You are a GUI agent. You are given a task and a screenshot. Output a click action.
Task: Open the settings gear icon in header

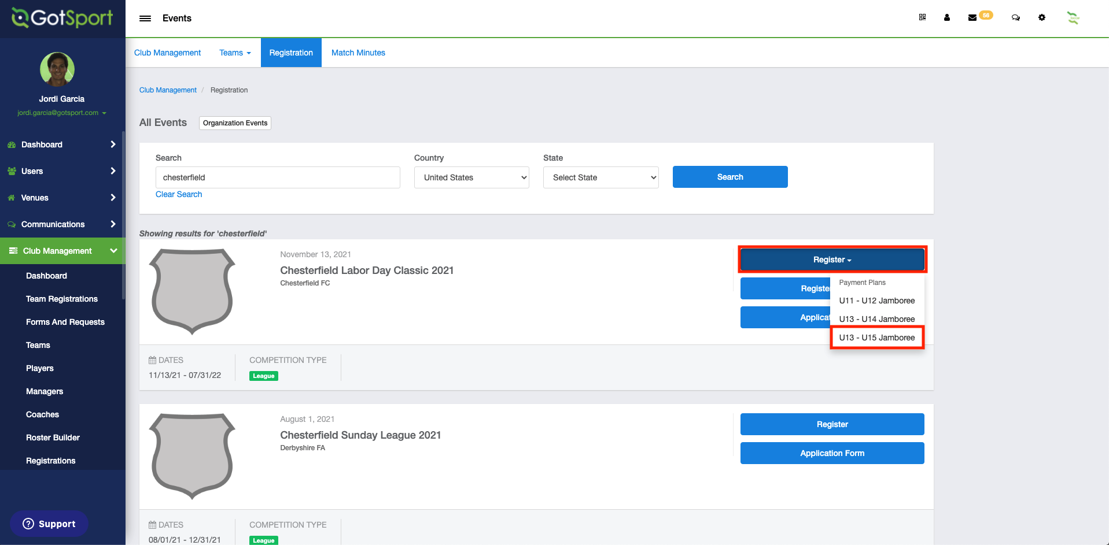point(1042,17)
